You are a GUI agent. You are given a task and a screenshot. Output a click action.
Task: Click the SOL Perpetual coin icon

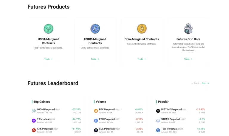click(x=96, y=130)
